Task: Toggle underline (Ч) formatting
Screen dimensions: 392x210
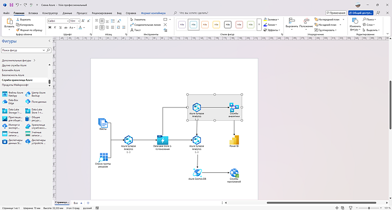Action: pyautogui.click(x=60, y=27)
